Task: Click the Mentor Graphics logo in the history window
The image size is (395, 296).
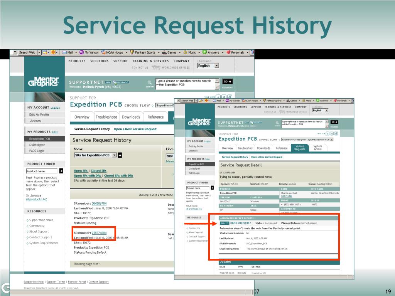Action: tap(44, 81)
